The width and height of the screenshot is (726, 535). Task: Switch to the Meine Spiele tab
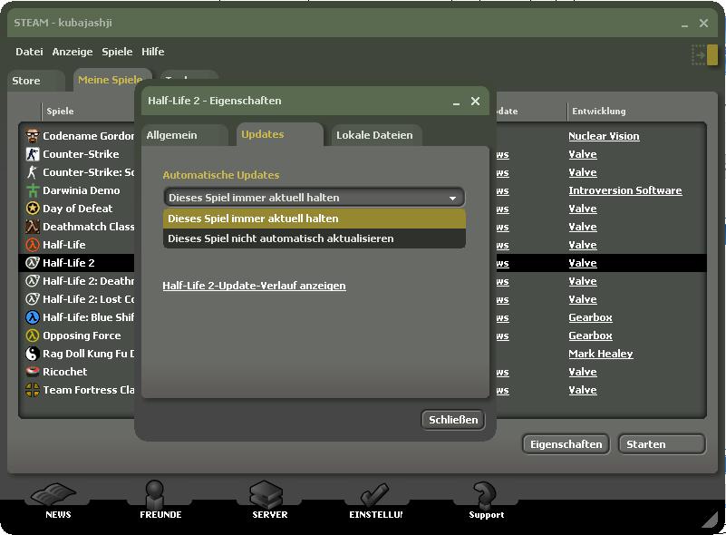click(111, 80)
